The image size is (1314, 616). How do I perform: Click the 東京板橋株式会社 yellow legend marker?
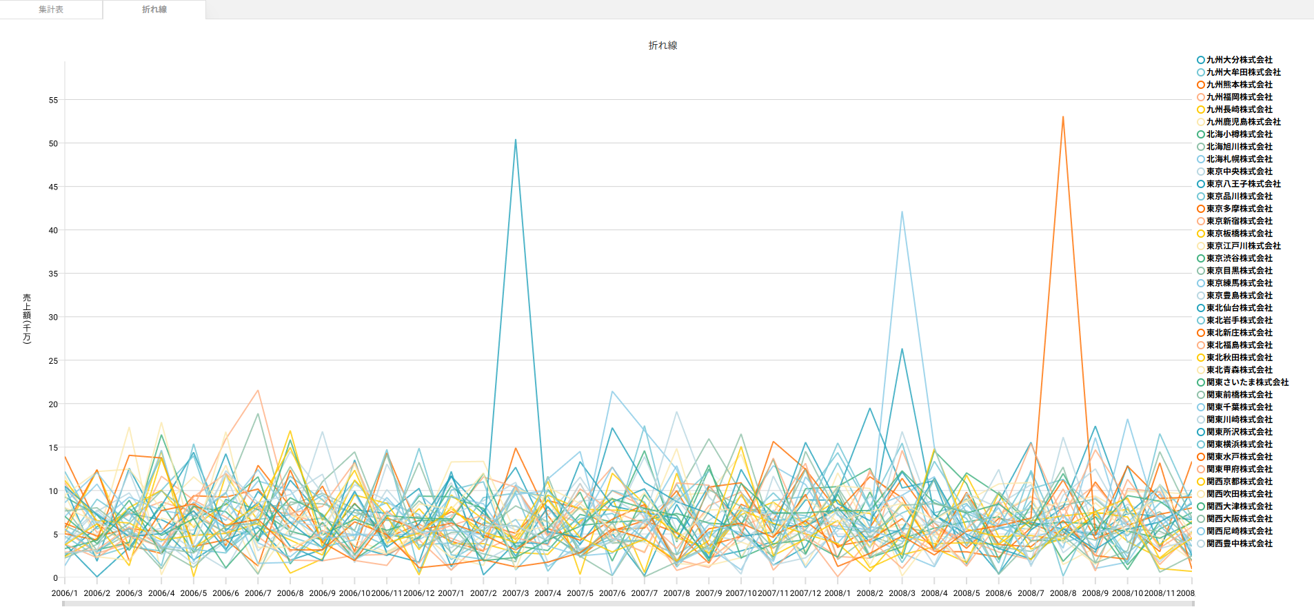(x=1201, y=234)
